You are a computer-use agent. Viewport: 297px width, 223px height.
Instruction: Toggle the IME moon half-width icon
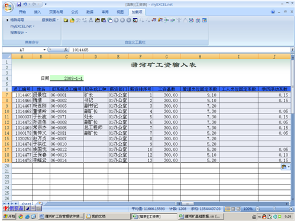click(x=28, y=208)
